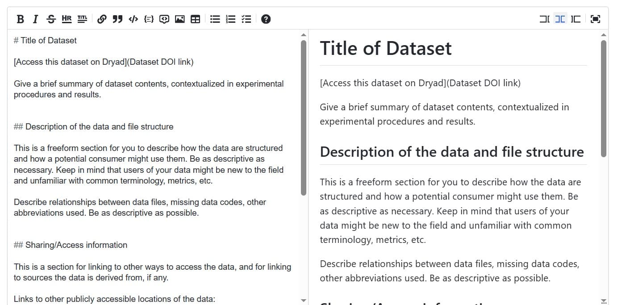Switch to preview-only view mode
Viewport: 622px width, 305px height.
point(576,19)
